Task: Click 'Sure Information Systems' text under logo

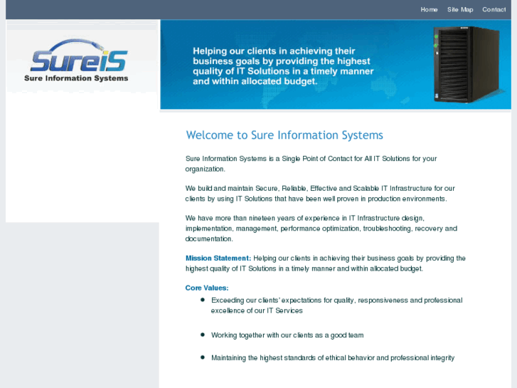Action: (76, 78)
